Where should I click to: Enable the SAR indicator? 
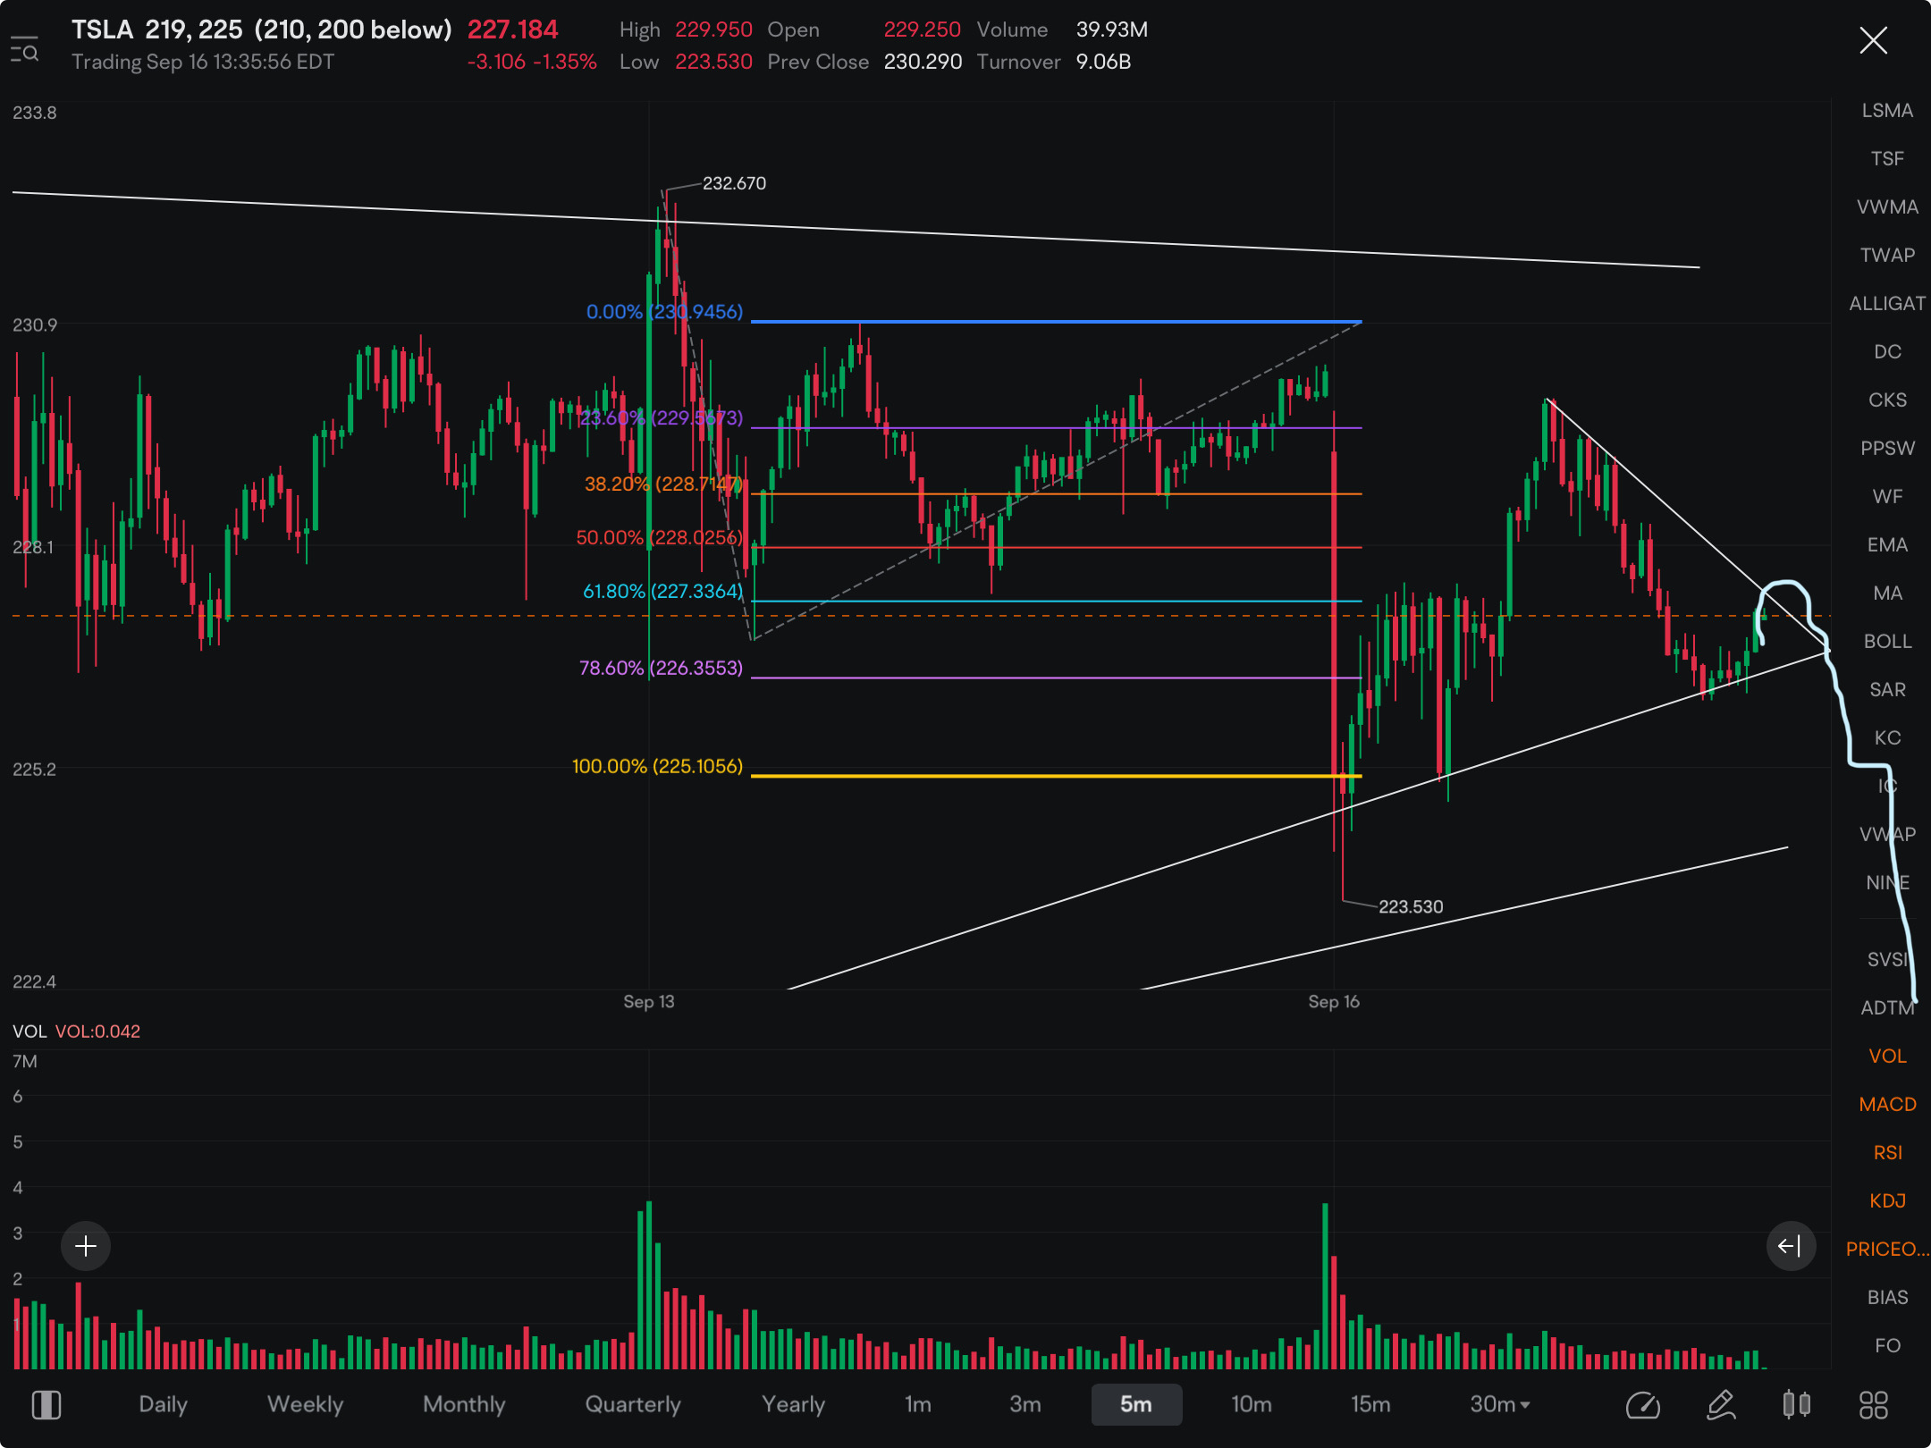pos(1887,690)
